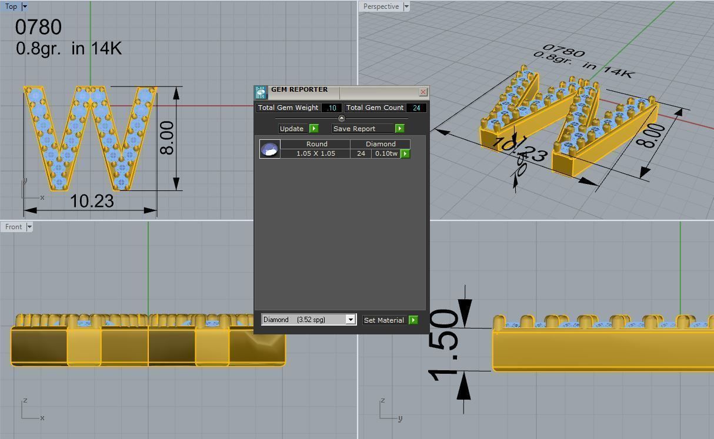Click the Diamond material header cell
Screen dimensions: 714x439
click(381, 144)
